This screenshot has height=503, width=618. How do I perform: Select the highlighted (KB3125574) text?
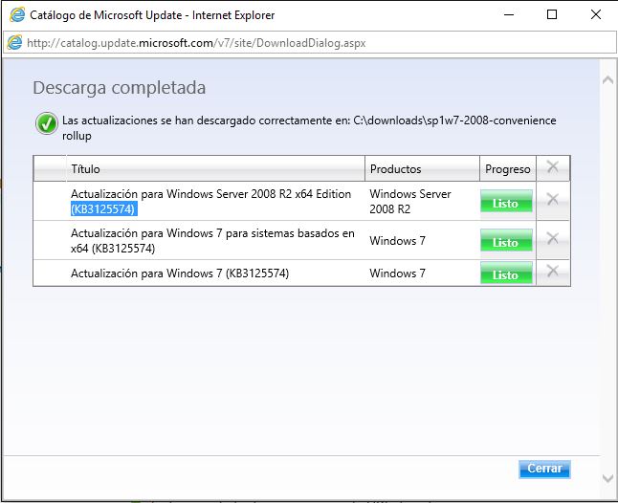click(103, 208)
